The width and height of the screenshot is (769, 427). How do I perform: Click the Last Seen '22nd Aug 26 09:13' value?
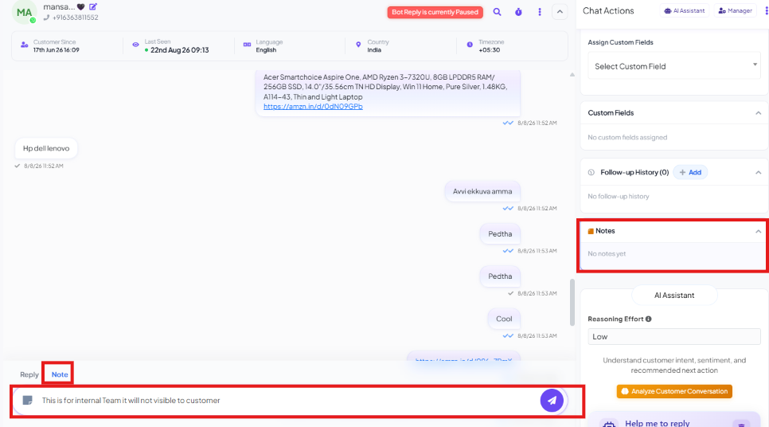point(179,50)
